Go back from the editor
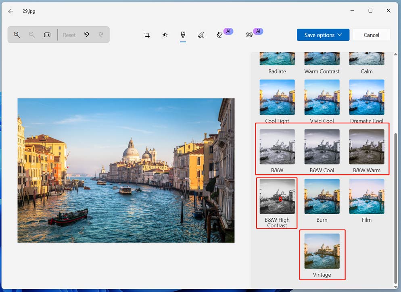The image size is (401, 292). click(10, 11)
